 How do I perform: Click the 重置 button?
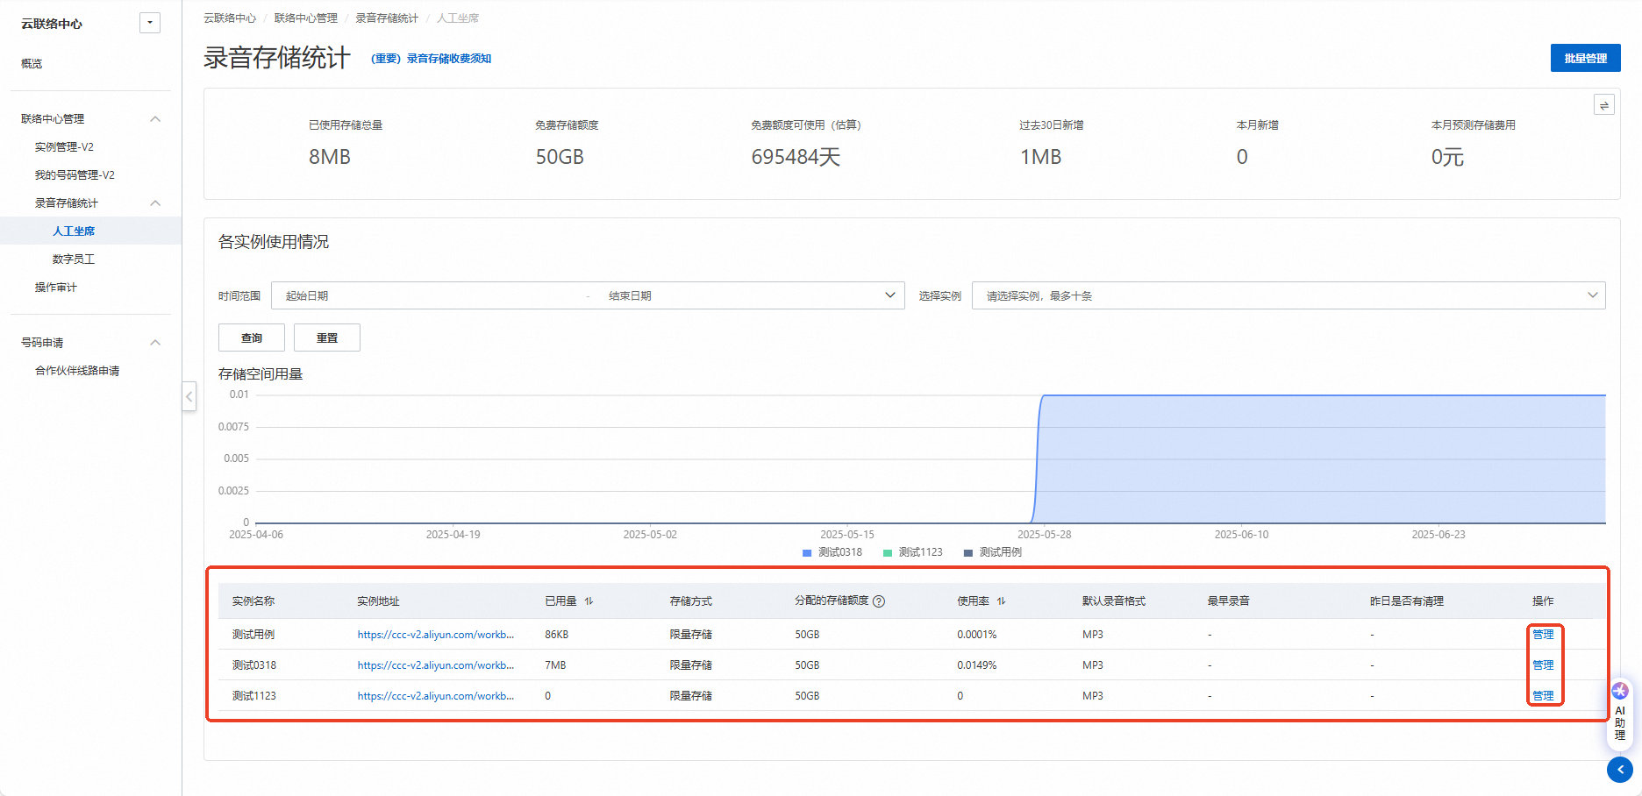pos(327,338)
